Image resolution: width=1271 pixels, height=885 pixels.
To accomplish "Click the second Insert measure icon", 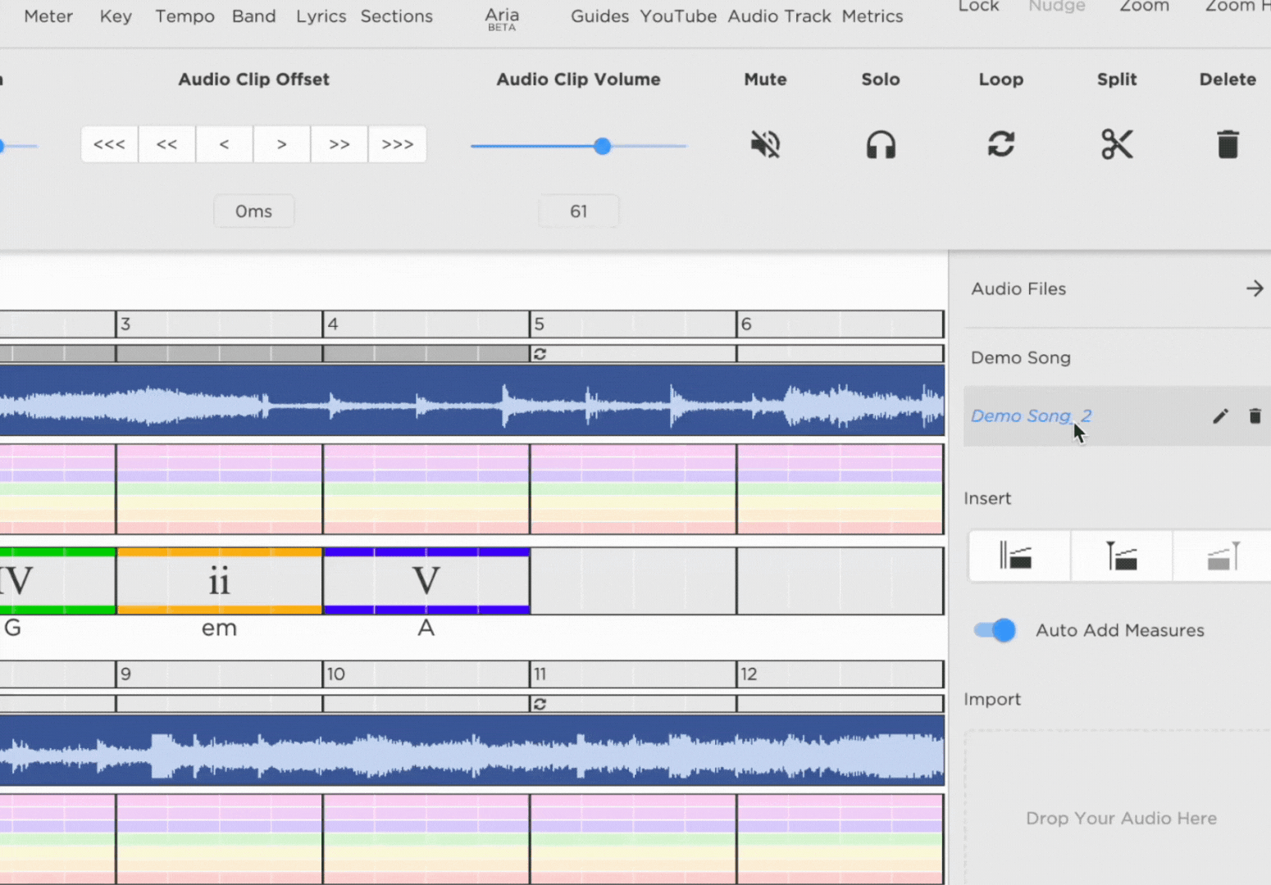I will click(1121, 556).
